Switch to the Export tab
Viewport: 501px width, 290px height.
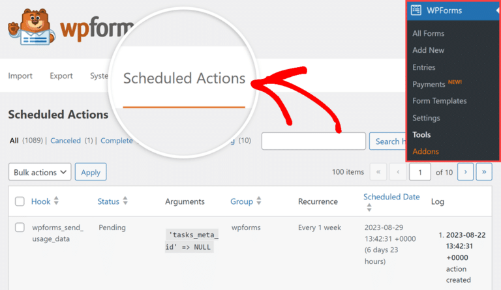tap(61, 76)
